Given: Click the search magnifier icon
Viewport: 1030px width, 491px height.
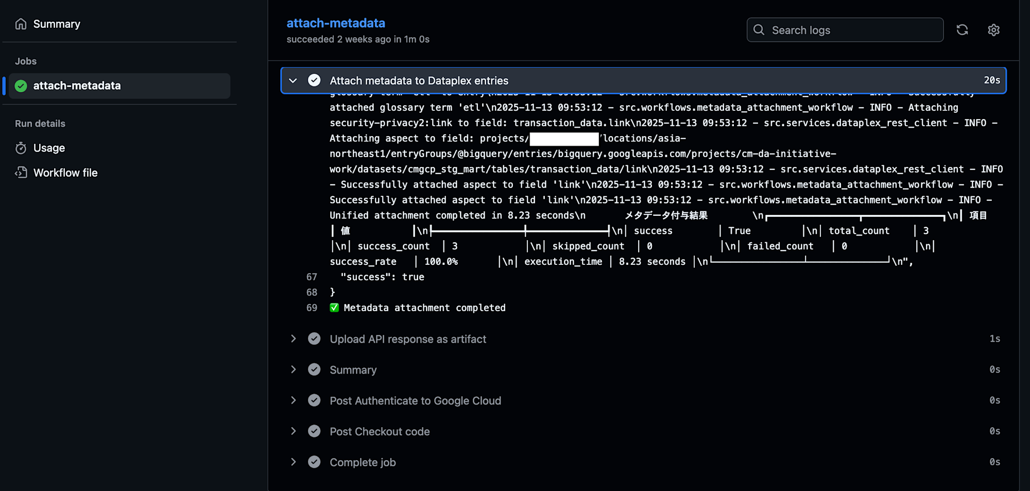Looking at the screenshot, I should click(759, 30).
